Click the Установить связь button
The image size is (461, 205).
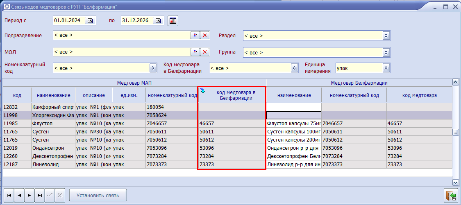tap(98, 195)
